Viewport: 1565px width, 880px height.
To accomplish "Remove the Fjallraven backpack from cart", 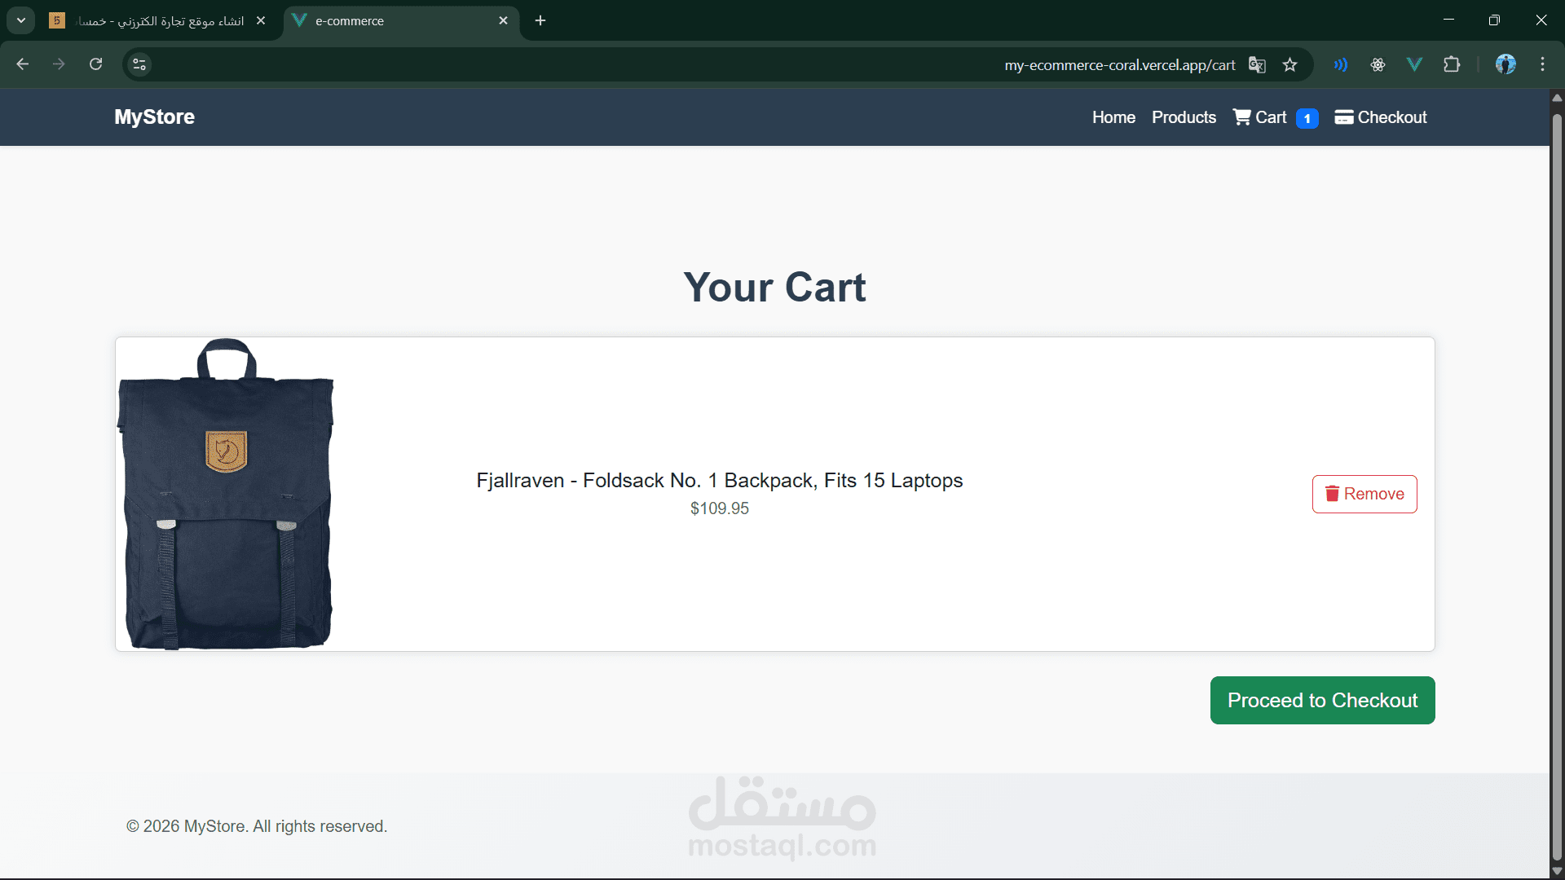I will (1364, 494).
